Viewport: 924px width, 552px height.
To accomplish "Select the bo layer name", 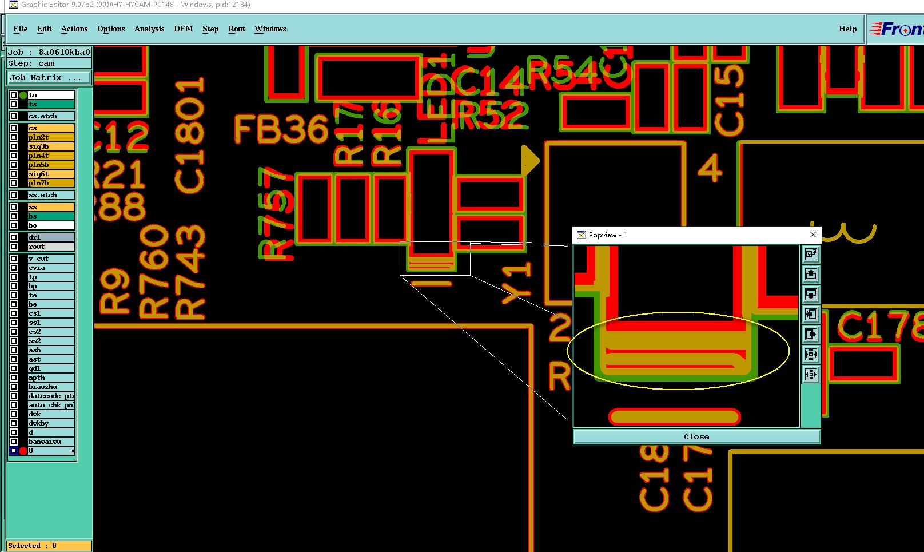I will pos(51,225).
